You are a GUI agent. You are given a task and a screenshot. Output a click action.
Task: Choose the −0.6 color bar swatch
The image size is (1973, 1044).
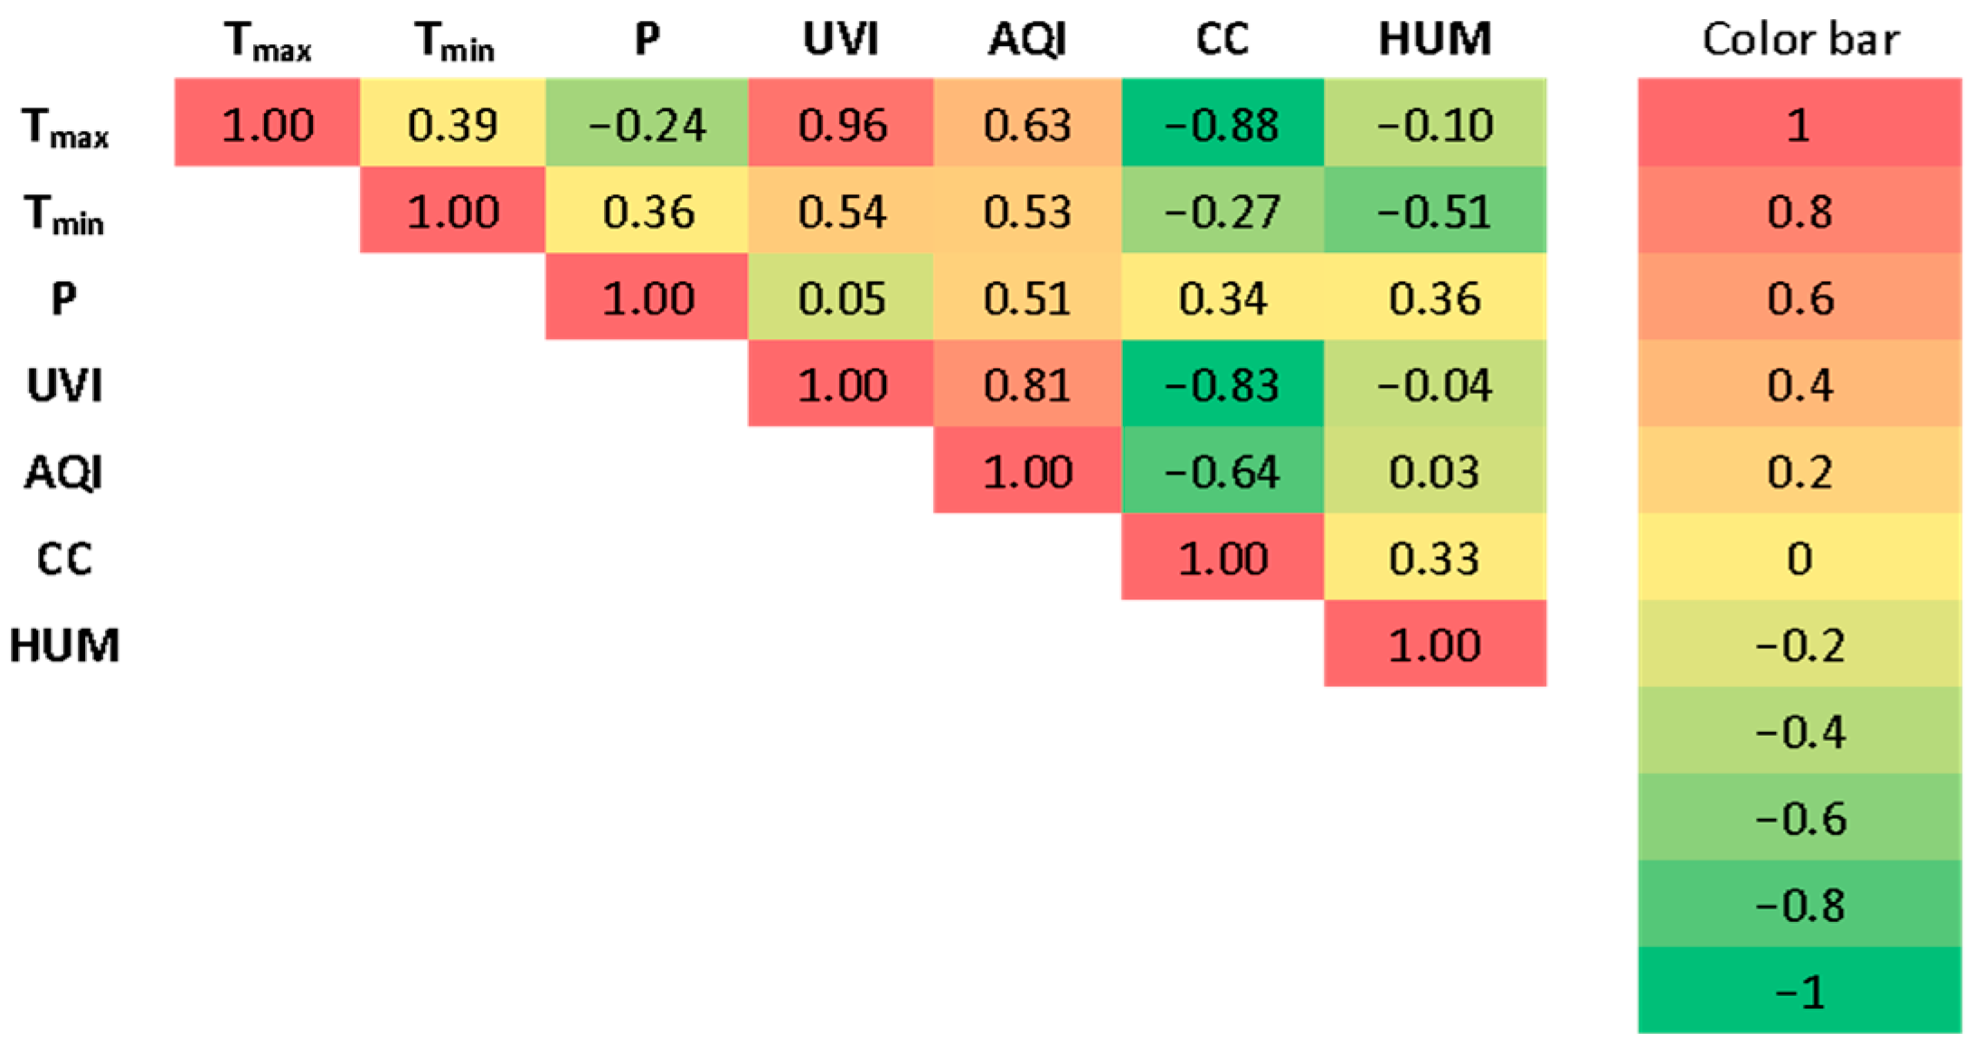coord(1799,818)
